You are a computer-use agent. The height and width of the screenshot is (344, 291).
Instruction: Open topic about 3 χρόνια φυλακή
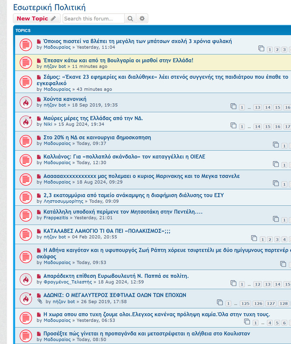pyautogui.click(x=138, y=41)
